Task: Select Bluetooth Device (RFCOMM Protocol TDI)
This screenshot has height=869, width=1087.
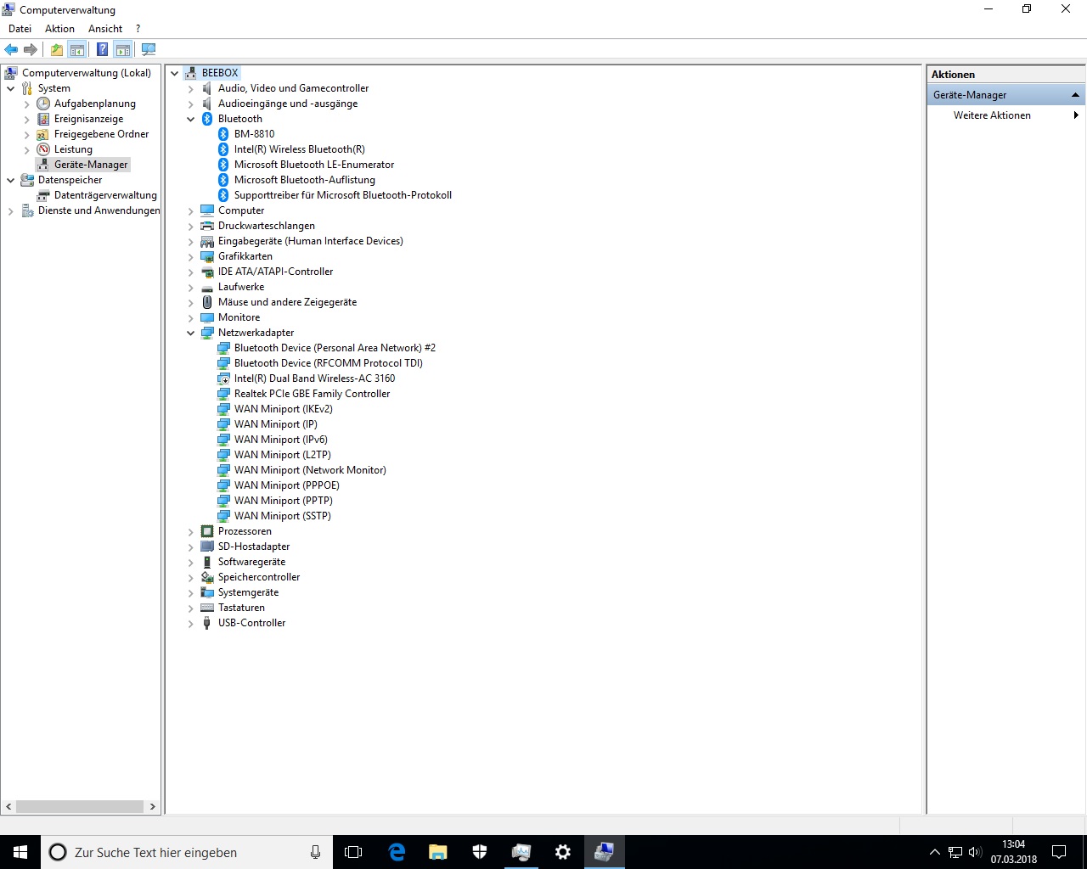Action: (329, 363)
